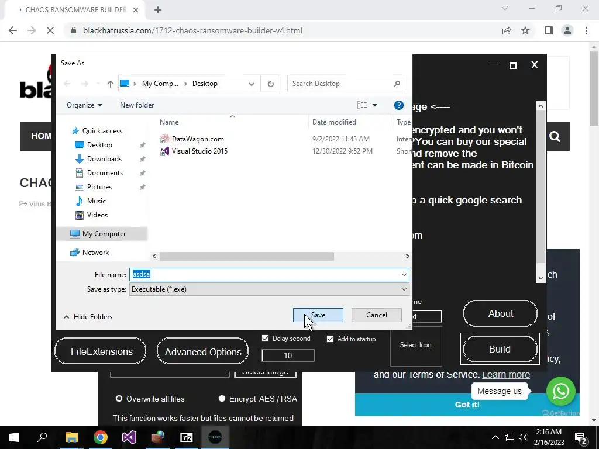Click New folder
This screenshot has width=599, height=449.
point(137,105)
